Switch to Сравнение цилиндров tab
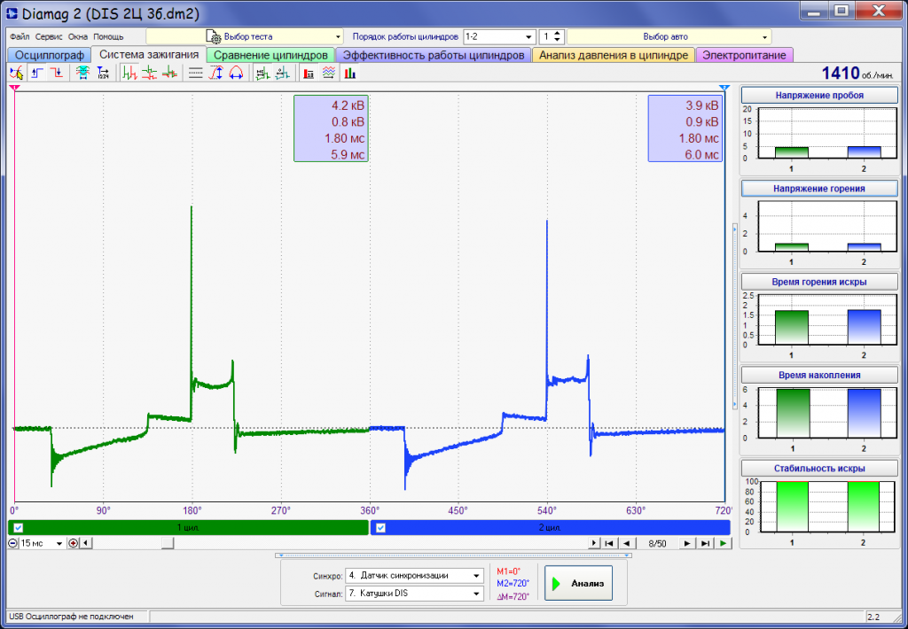 (271, 56)
